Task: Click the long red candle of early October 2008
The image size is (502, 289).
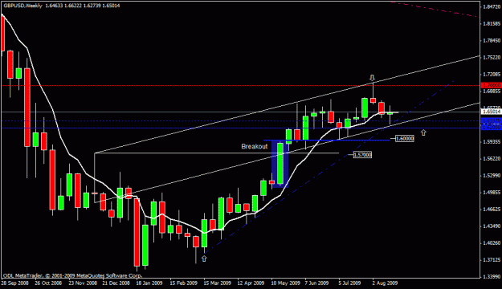Action: click(x=27, y=108)
